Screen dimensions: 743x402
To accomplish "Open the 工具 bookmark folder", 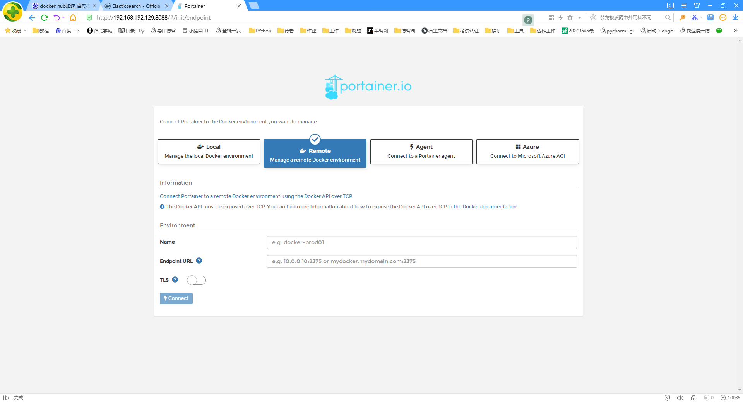I will click(515, 31).
